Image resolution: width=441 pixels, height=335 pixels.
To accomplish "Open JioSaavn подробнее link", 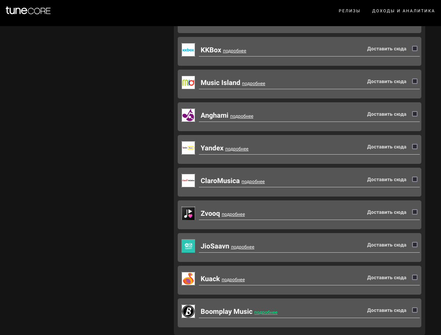I will pos(243,247).
